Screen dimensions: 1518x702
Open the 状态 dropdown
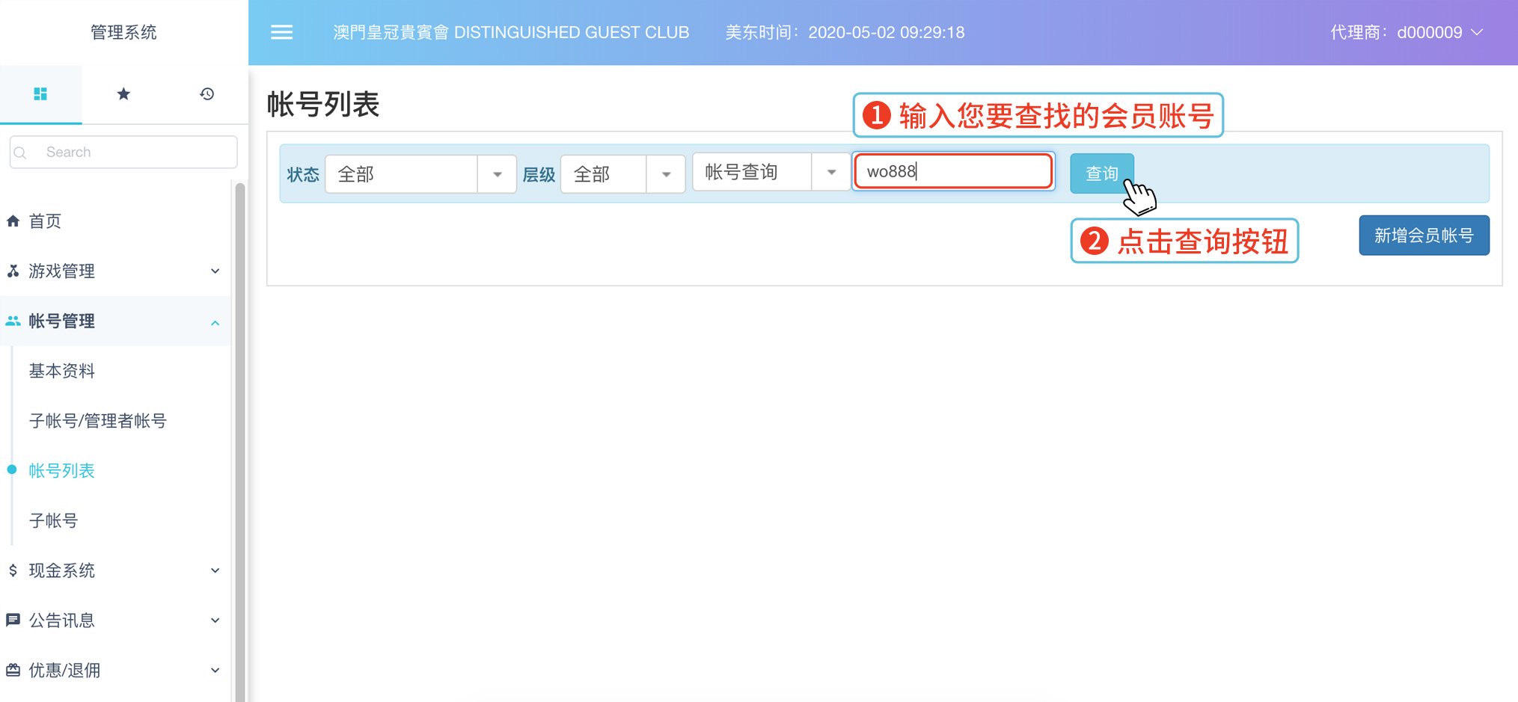(420, 174)
